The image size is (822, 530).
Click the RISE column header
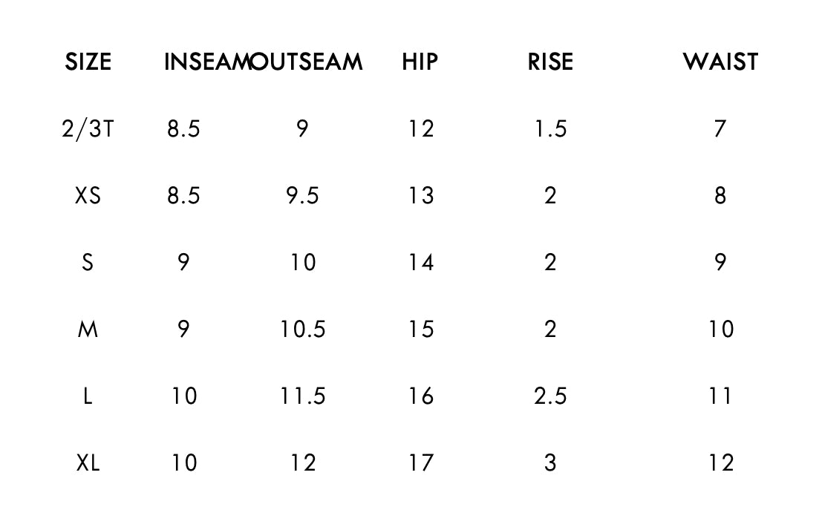[x=550, y=62]
